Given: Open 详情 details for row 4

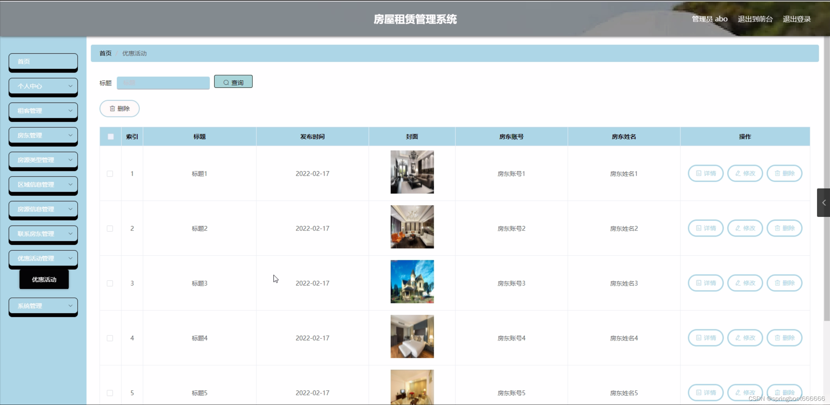Looking at the screenshot, I should [706, 338].
